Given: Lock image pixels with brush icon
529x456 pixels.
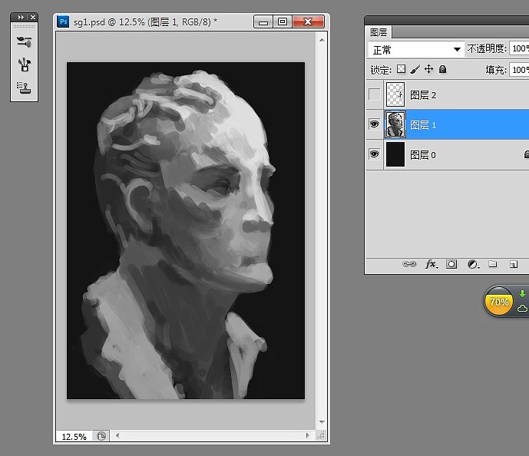Looking at the screenshot, I should pyautogui.click(x=415, y=69).
